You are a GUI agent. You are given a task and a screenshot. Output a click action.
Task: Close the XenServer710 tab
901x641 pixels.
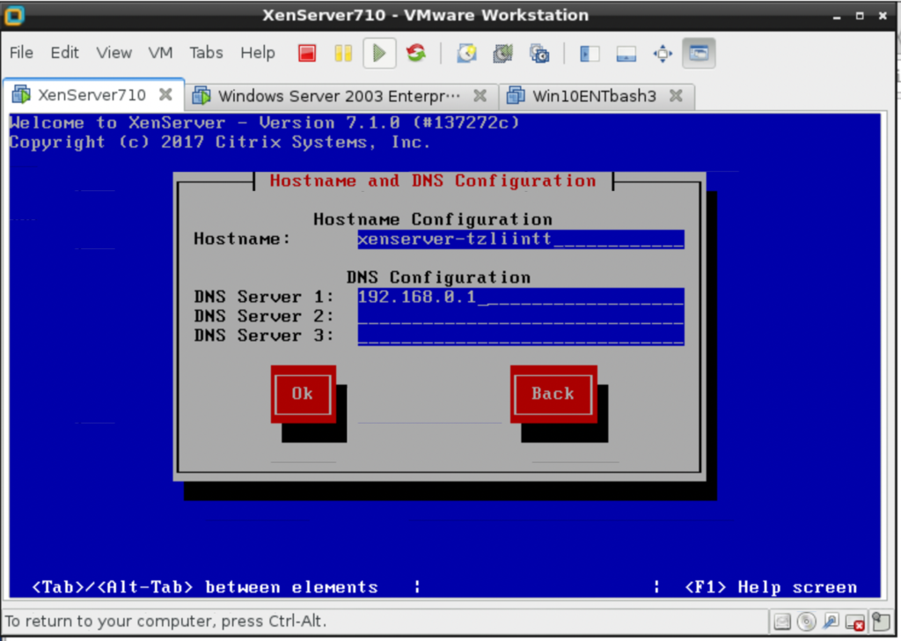[165, 94]
